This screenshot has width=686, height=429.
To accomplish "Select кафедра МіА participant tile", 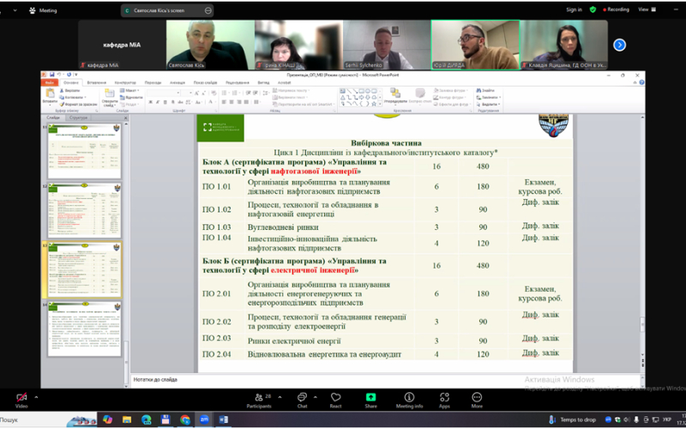I will [122, 45].
